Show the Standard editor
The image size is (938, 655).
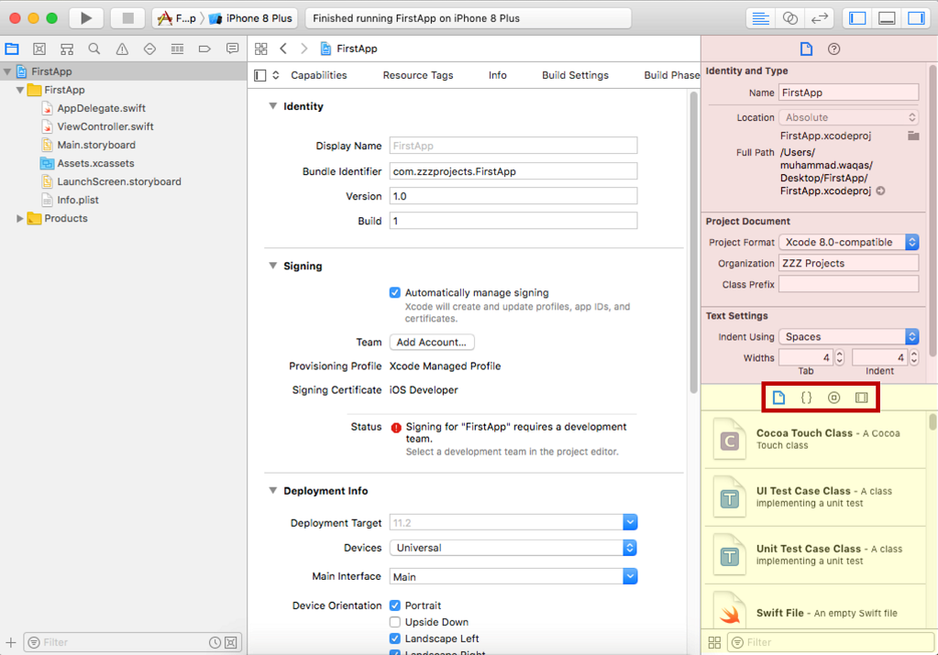click(x=760, y=18)
